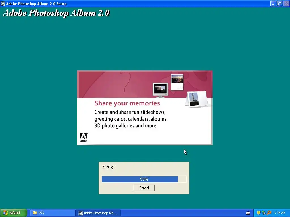The image size is (290, 217).
Task: Click the security shield tray icon
Action: click(x=259, y=213)
